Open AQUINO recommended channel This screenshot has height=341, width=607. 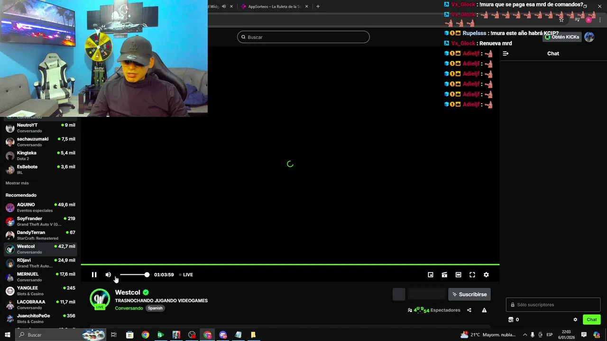click(40, 207)
